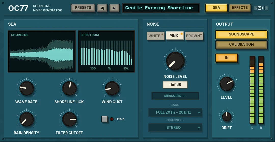The image size is (275, 142).
Task: Toggle the IN bypass button
Action: 227,58
